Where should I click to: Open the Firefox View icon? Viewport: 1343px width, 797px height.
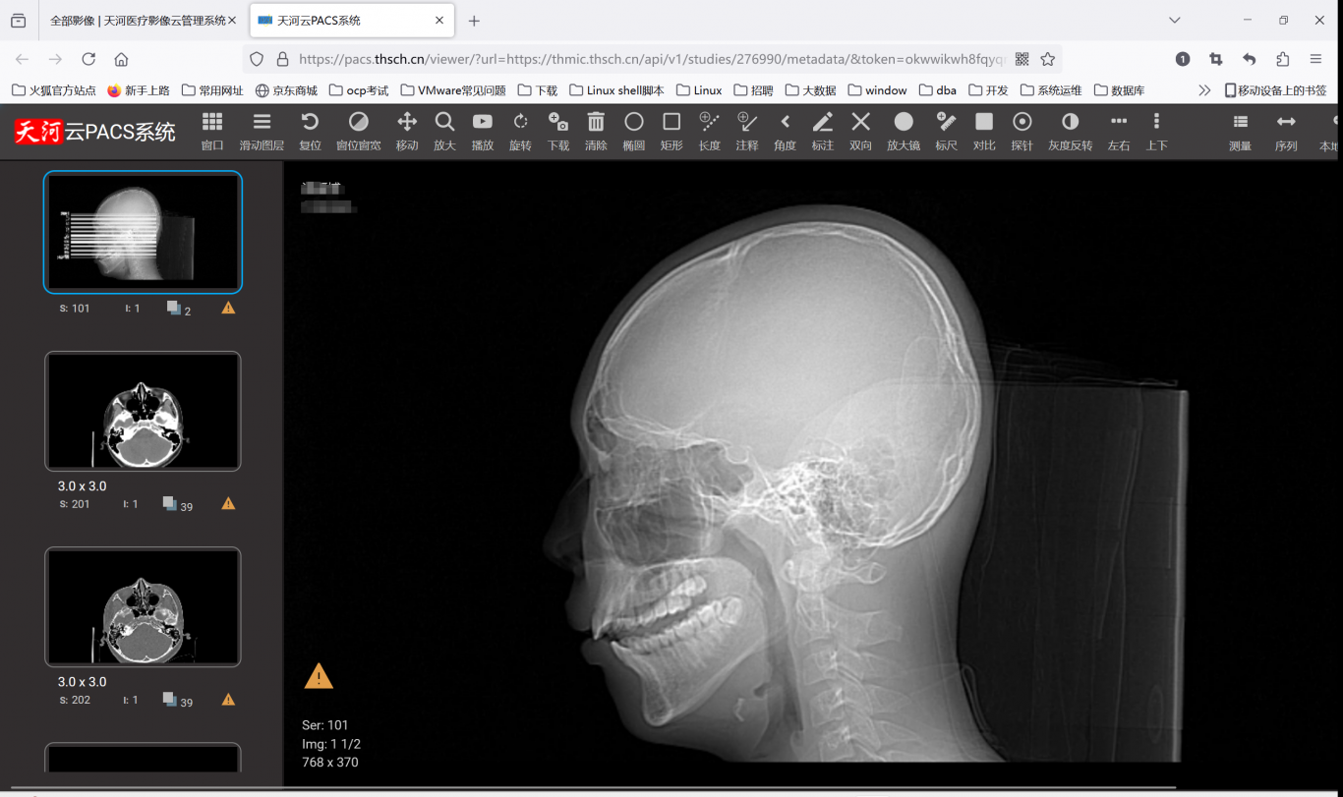[x=19, y=20]
